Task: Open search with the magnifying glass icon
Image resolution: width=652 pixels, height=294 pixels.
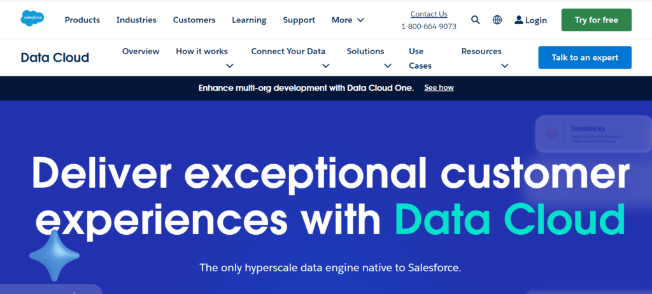Action: (475, 20)
